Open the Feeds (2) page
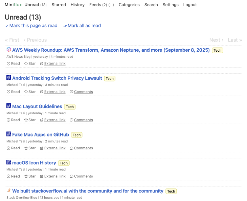 (98, 5)
